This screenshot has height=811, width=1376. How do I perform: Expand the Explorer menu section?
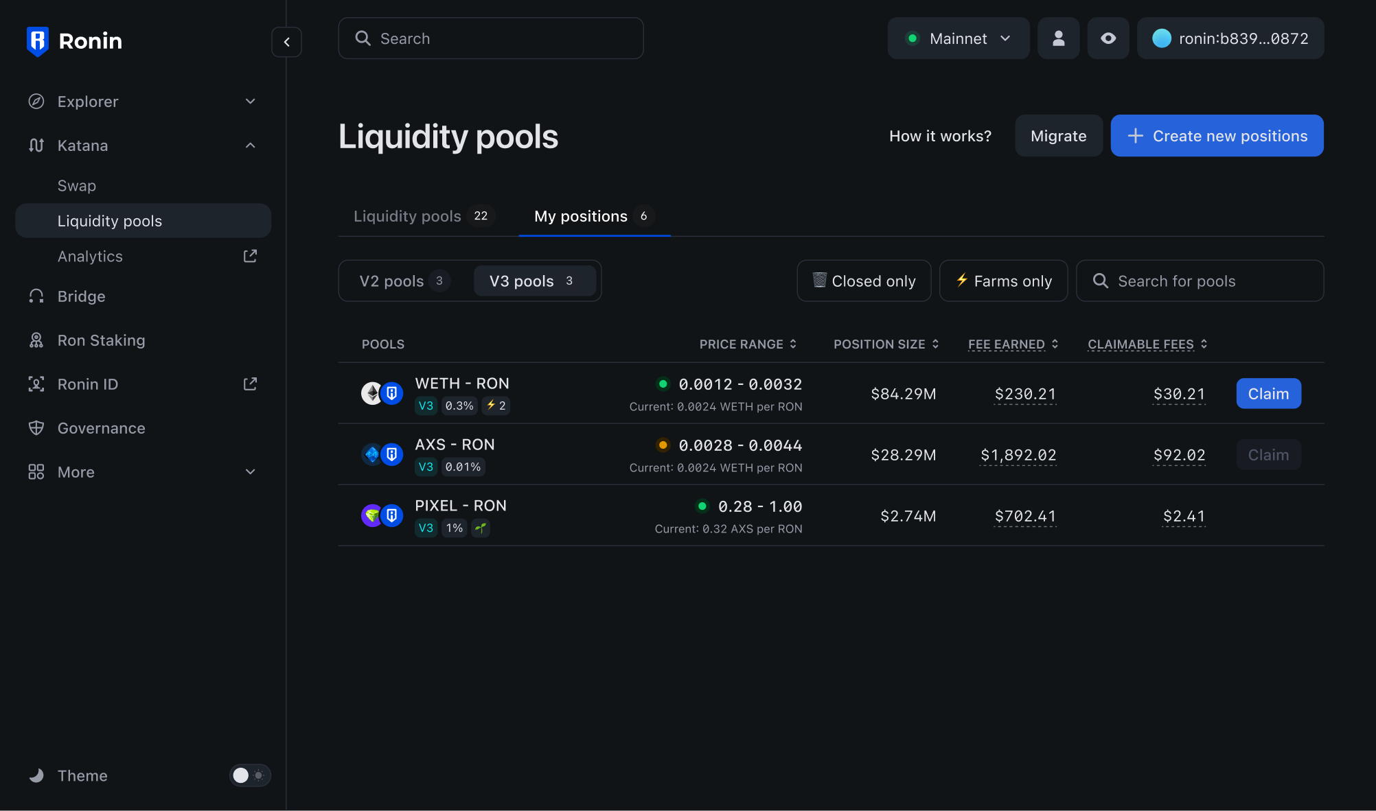coord(250,102)
